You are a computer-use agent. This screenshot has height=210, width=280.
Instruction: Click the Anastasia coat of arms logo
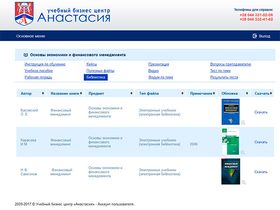[x=24, y=13]
